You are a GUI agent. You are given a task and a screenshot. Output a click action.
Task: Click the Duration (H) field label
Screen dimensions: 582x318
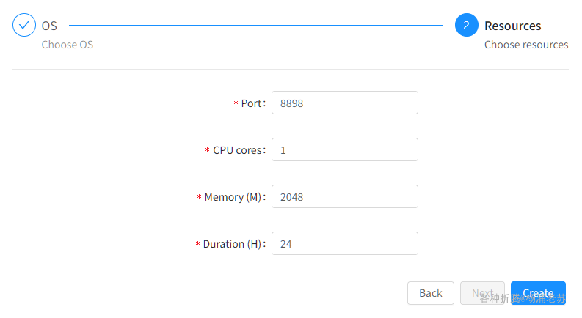point(233,244)
